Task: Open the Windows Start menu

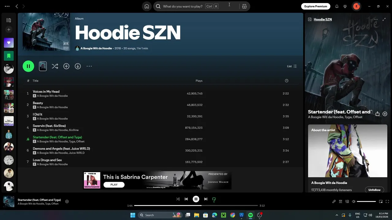Action: pos(133,215)
